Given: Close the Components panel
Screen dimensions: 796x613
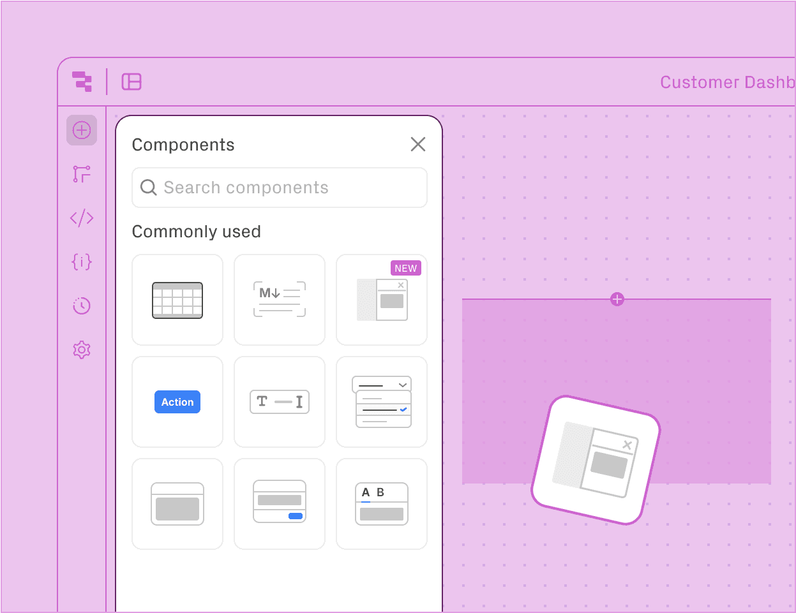Looking at the screenshot, I should 418,144.
